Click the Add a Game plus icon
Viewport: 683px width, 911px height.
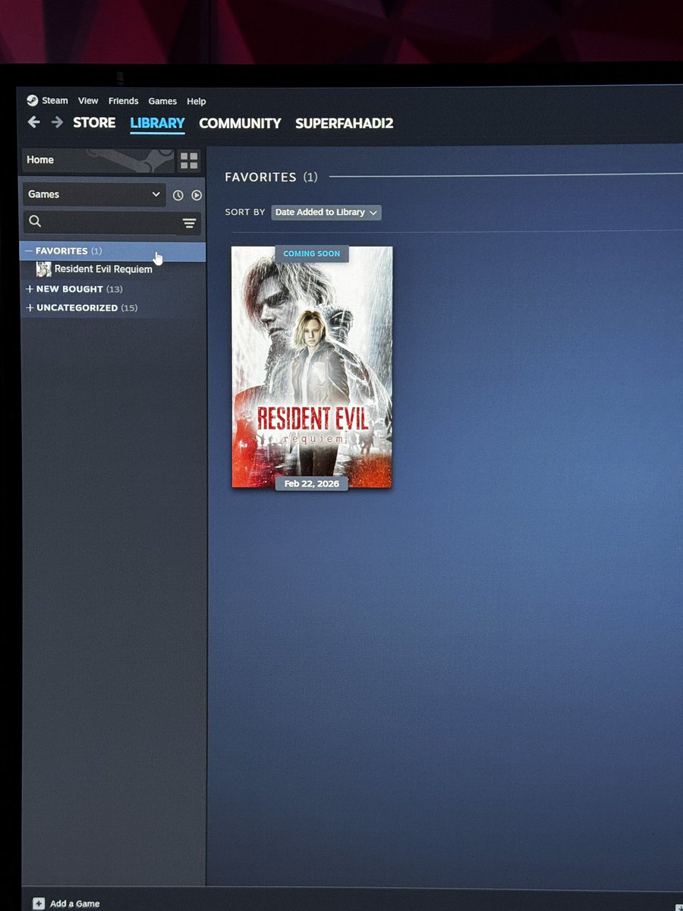click(x=39, y=903)
